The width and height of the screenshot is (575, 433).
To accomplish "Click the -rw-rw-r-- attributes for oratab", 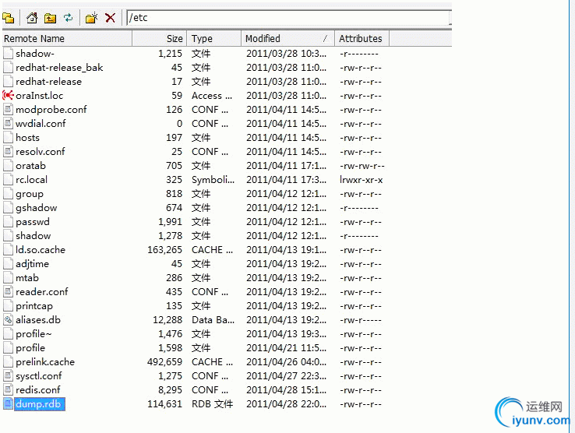I will (362, 166).
